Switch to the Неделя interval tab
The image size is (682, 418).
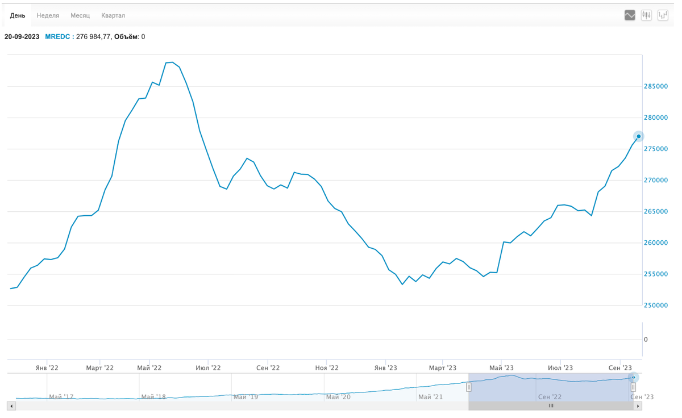pos(48,15)
